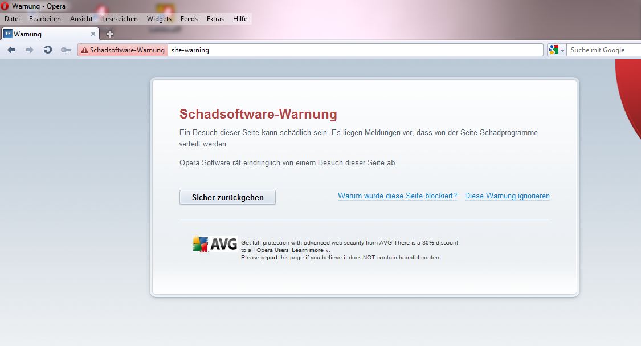The height and width of the screenshot is (346, 641).
Task: Click the Opera icon in the title bar
Action: 5,6
